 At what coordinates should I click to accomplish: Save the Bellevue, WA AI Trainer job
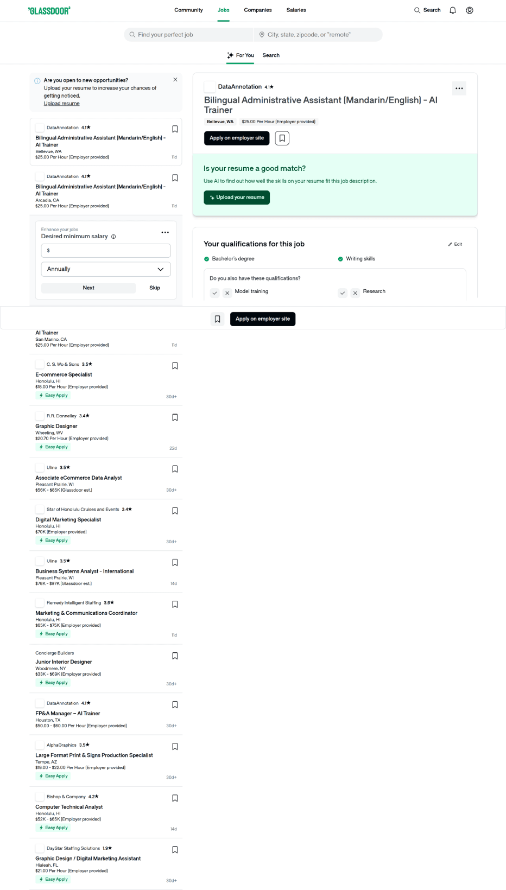pyautogui.click(x=175, y=129)
